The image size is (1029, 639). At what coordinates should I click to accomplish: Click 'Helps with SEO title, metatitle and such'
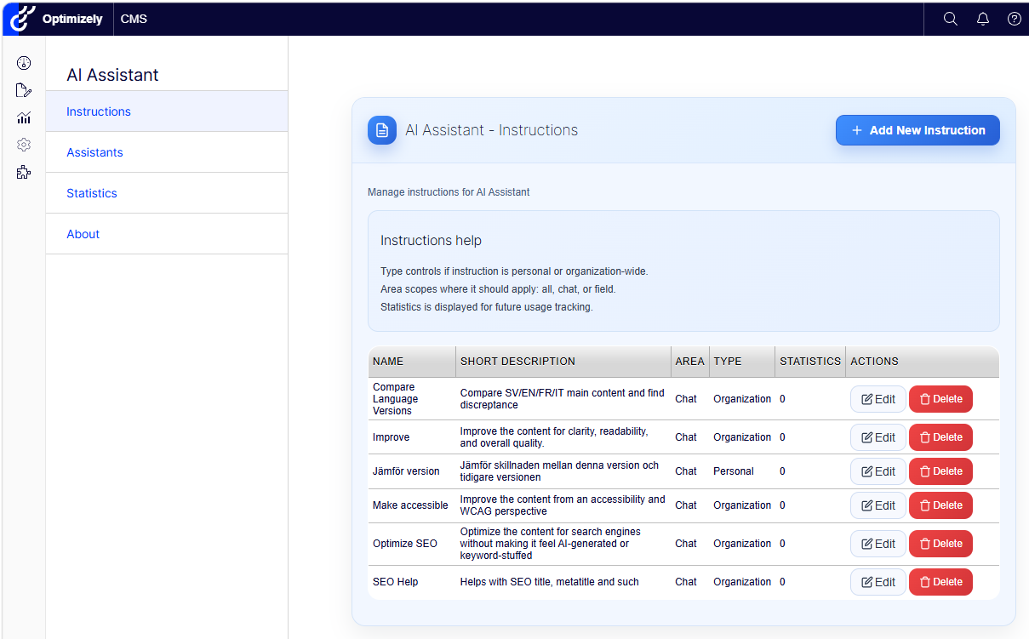coord(549,582)
